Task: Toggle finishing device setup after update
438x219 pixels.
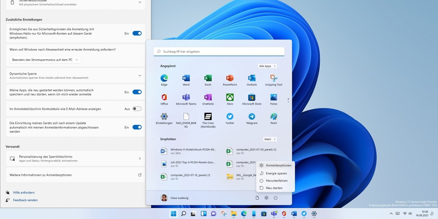Action: 137,127
